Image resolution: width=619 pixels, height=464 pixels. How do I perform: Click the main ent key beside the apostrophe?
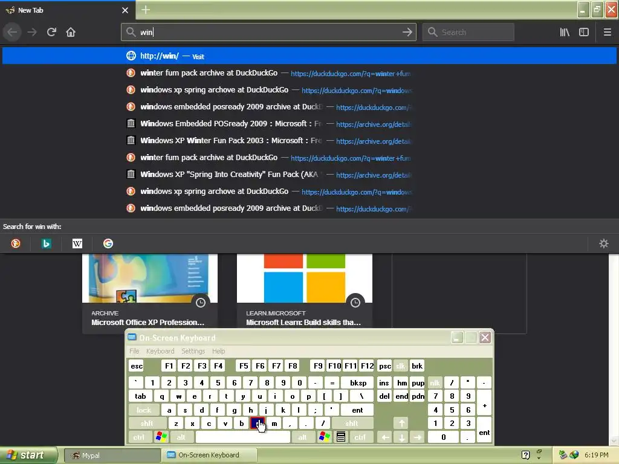pos(357,410)
